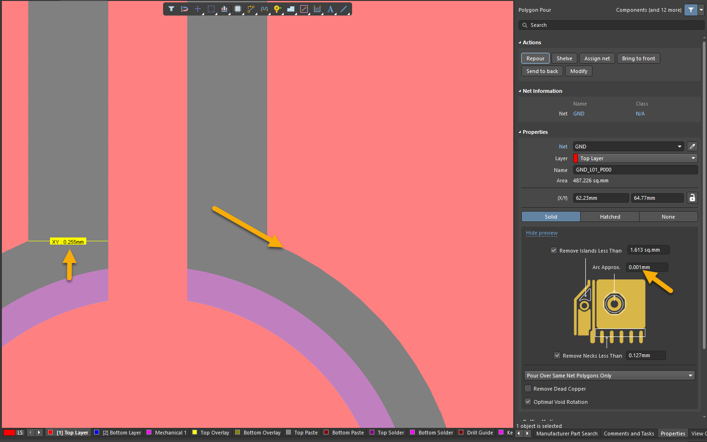This screenshot has height=442, width=707.
Task: Collapse the Properties section
Action: pos(520,132)
